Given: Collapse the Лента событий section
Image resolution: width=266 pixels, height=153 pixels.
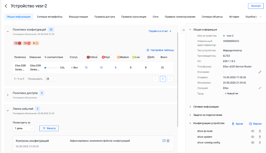Looking at the screenshot, I should [x=8, y=111].
